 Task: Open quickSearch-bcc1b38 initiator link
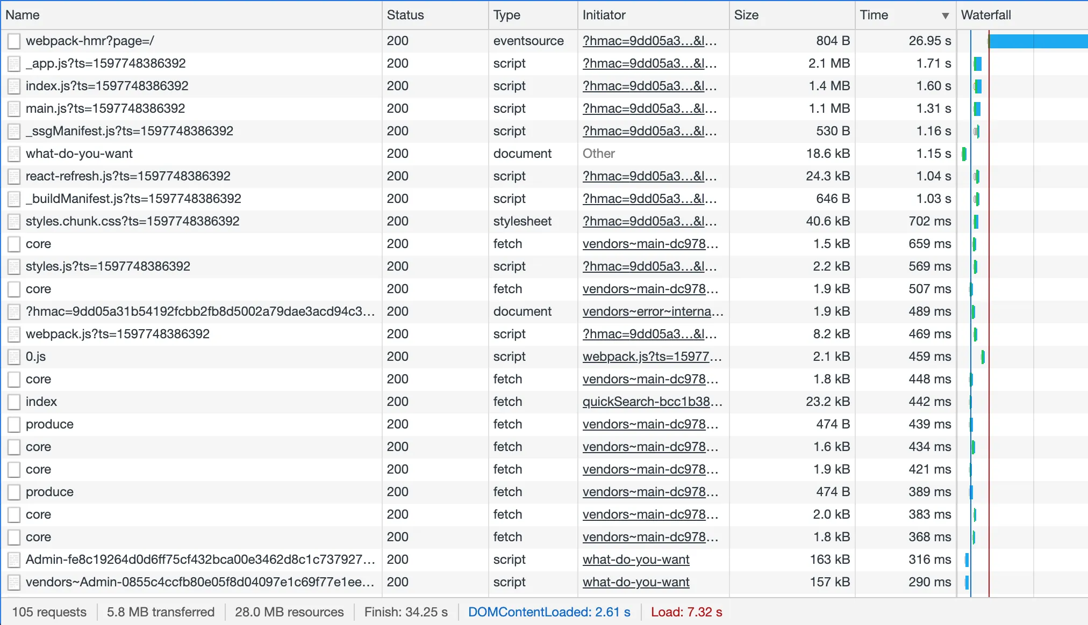coord(652,402)
